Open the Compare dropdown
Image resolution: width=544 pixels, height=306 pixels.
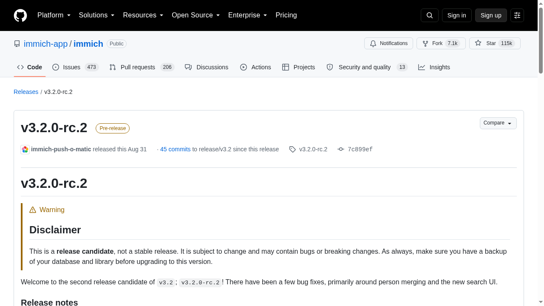(498, 123)
